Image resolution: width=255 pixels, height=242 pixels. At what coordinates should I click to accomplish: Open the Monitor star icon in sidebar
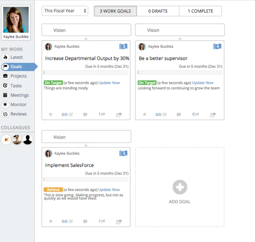(5, 104)
